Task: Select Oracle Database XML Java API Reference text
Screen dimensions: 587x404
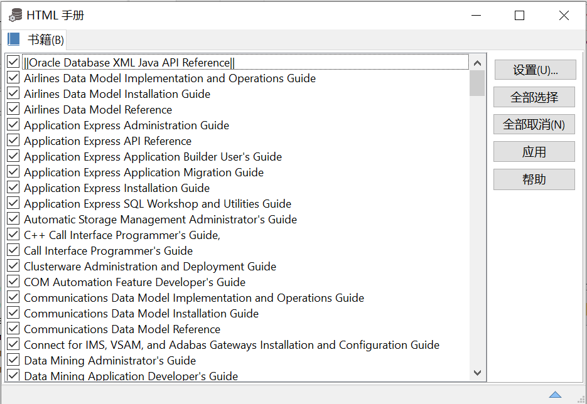Action: pos(129,63)
